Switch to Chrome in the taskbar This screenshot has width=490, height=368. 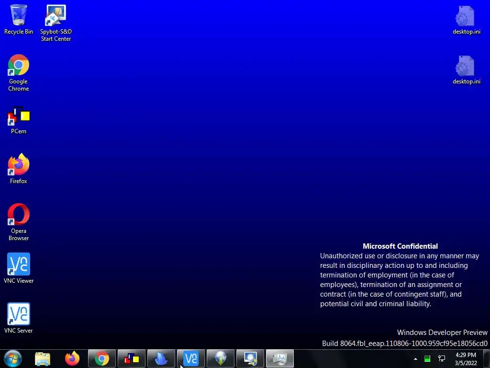pos(102,358)
